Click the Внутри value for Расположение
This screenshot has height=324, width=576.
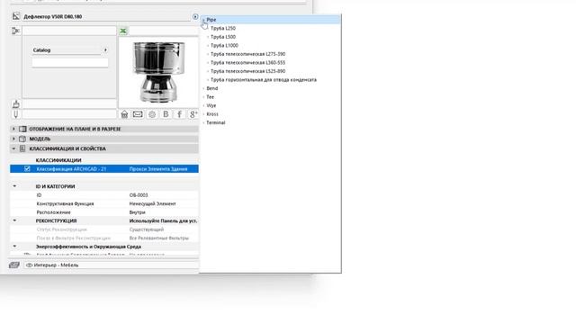click(x=137, y=212)
